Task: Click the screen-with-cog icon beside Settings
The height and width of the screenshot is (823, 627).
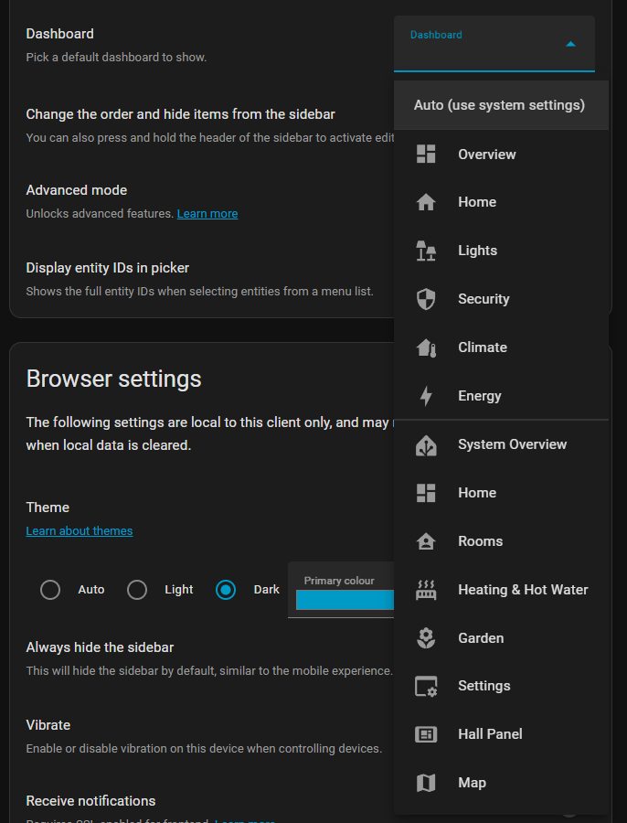Action: 426,686
